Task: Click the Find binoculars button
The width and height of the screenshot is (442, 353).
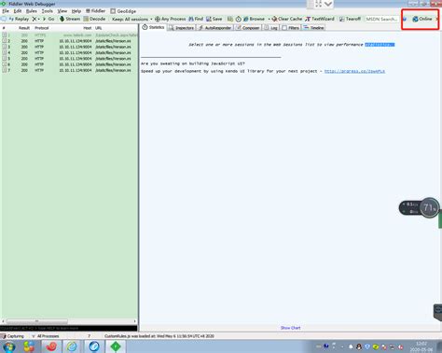Action: (196, 19)
